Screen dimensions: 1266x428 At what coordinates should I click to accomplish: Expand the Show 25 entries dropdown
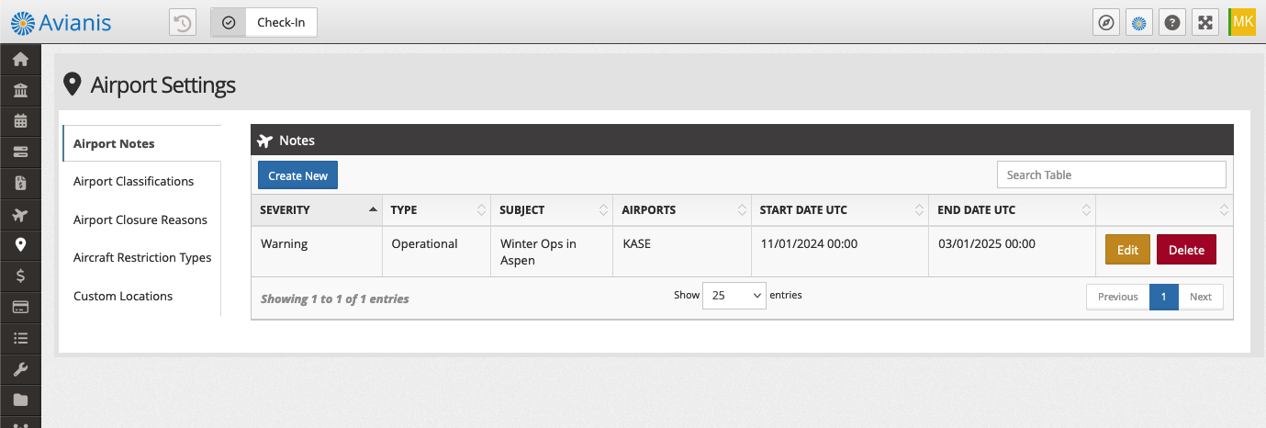pos(734,296)
